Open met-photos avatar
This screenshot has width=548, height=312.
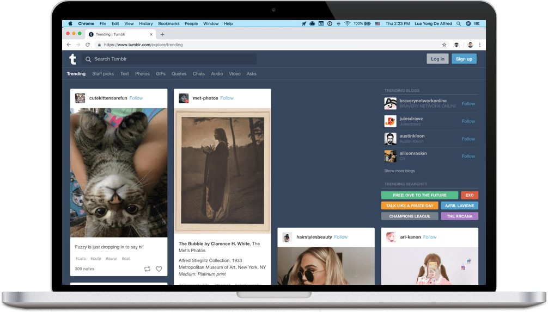point(184,98)
